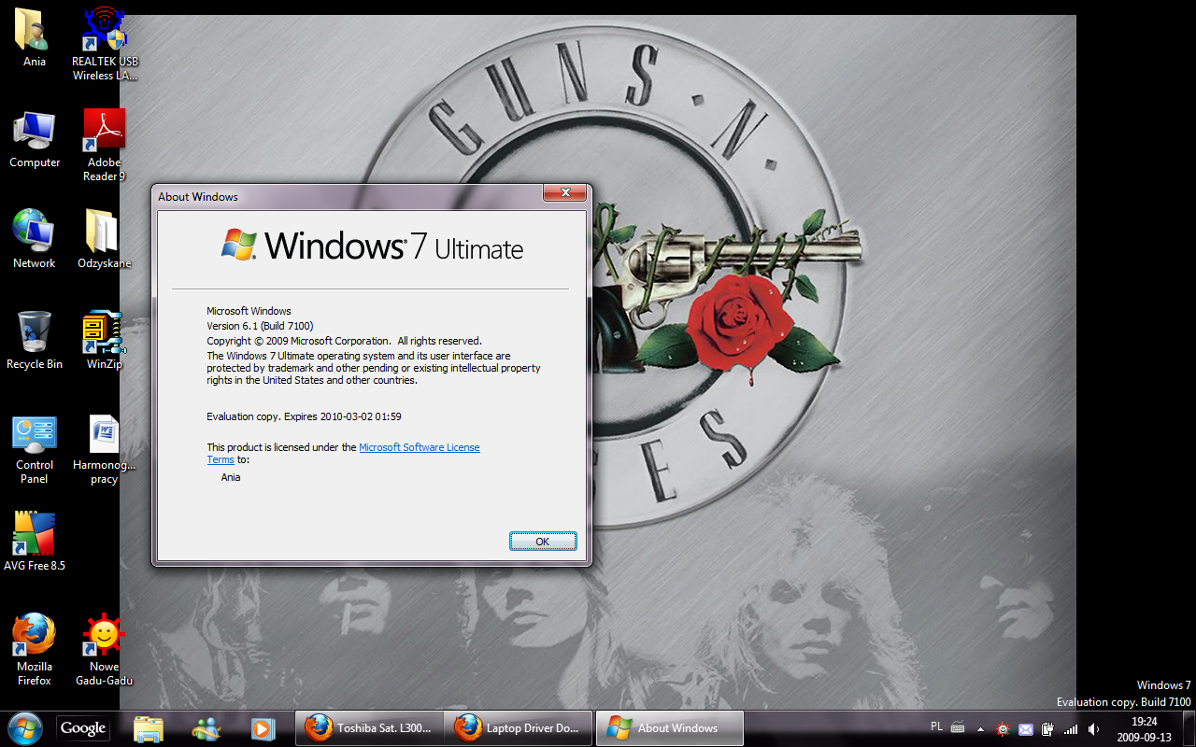Select the Nowe Gadu-Gadu shortcut
Image resolution: width=1196 pixels, height=747 pixels.
(x=105, y=650)
